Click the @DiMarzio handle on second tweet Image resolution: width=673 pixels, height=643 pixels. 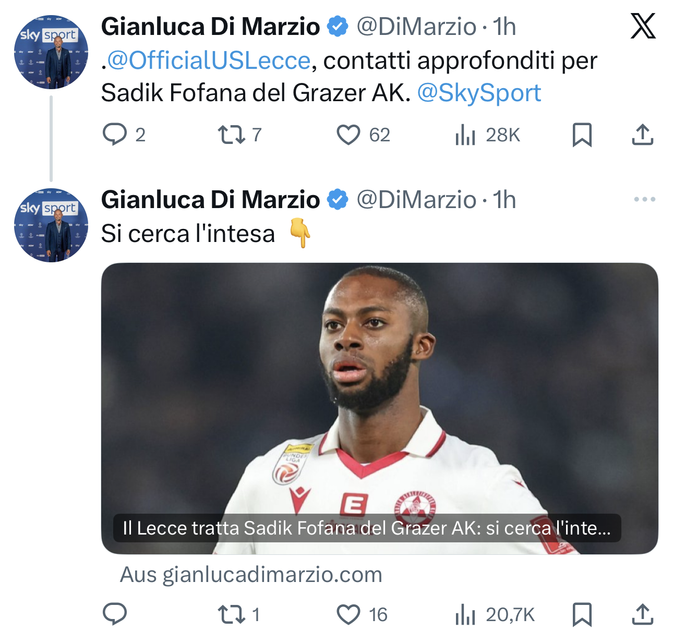point(416,200)
